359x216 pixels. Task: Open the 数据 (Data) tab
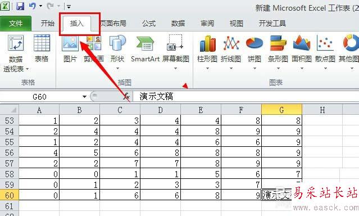coord(178,24)
